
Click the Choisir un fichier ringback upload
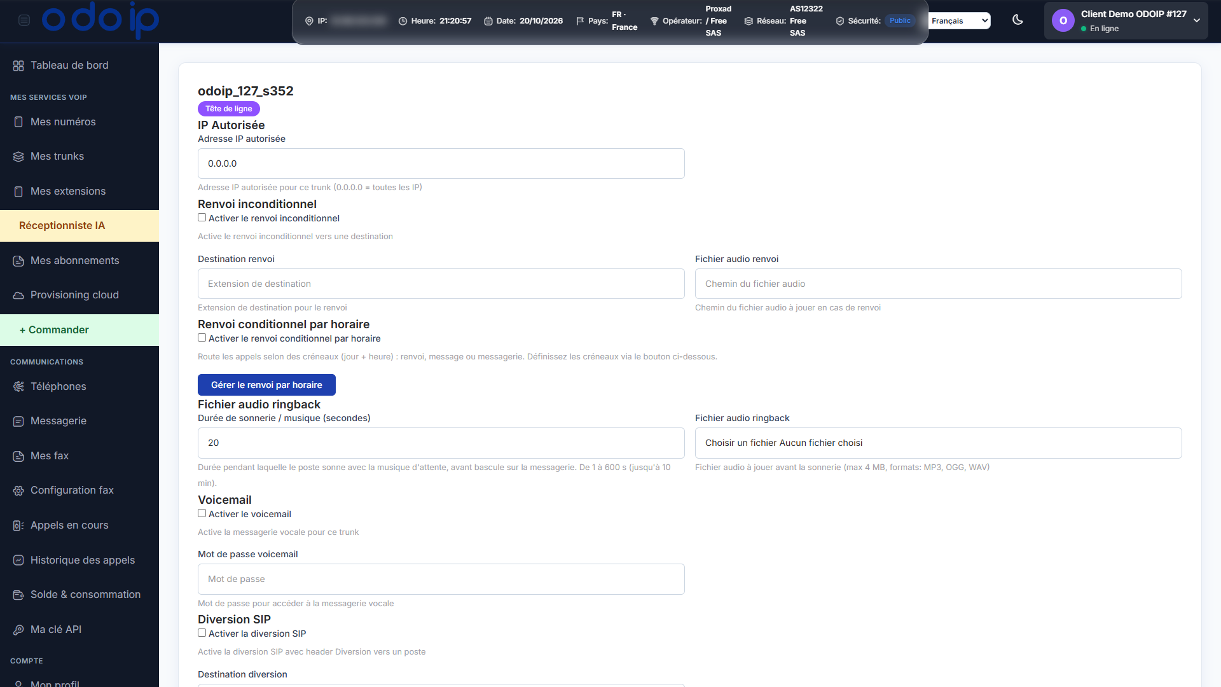coord(938,443)
